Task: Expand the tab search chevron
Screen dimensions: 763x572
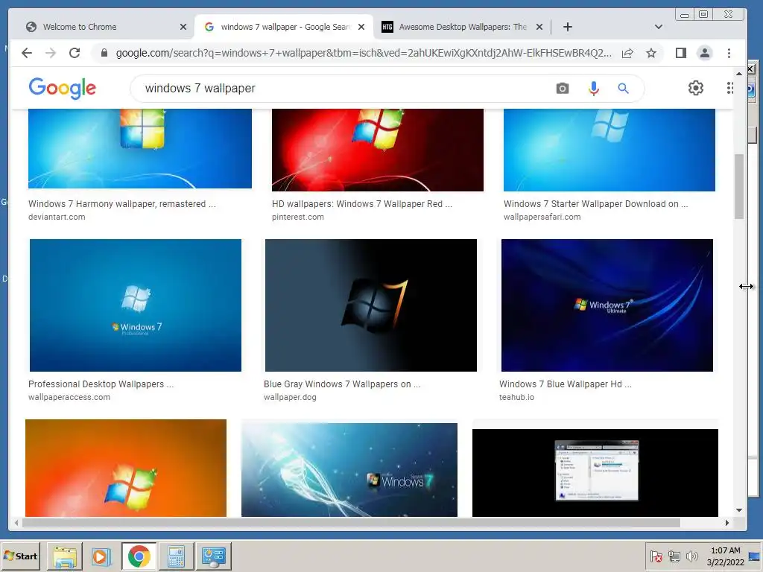Action: tap(659, 27)
